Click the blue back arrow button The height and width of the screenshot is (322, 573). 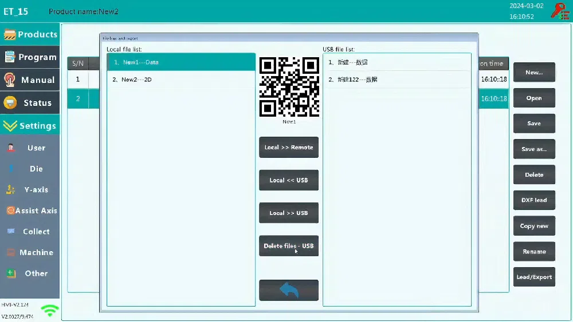[x=289, y=291]
